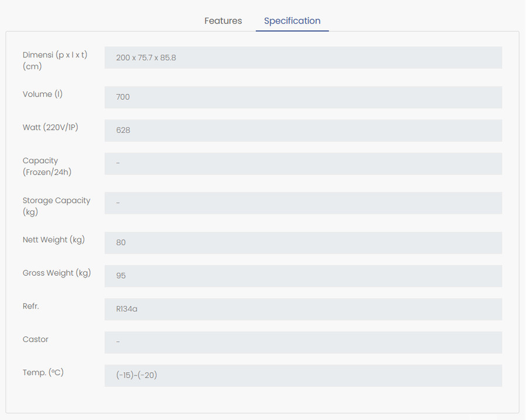
Task: Click the "Gross Weight (kg)" label
Action: 57,273
